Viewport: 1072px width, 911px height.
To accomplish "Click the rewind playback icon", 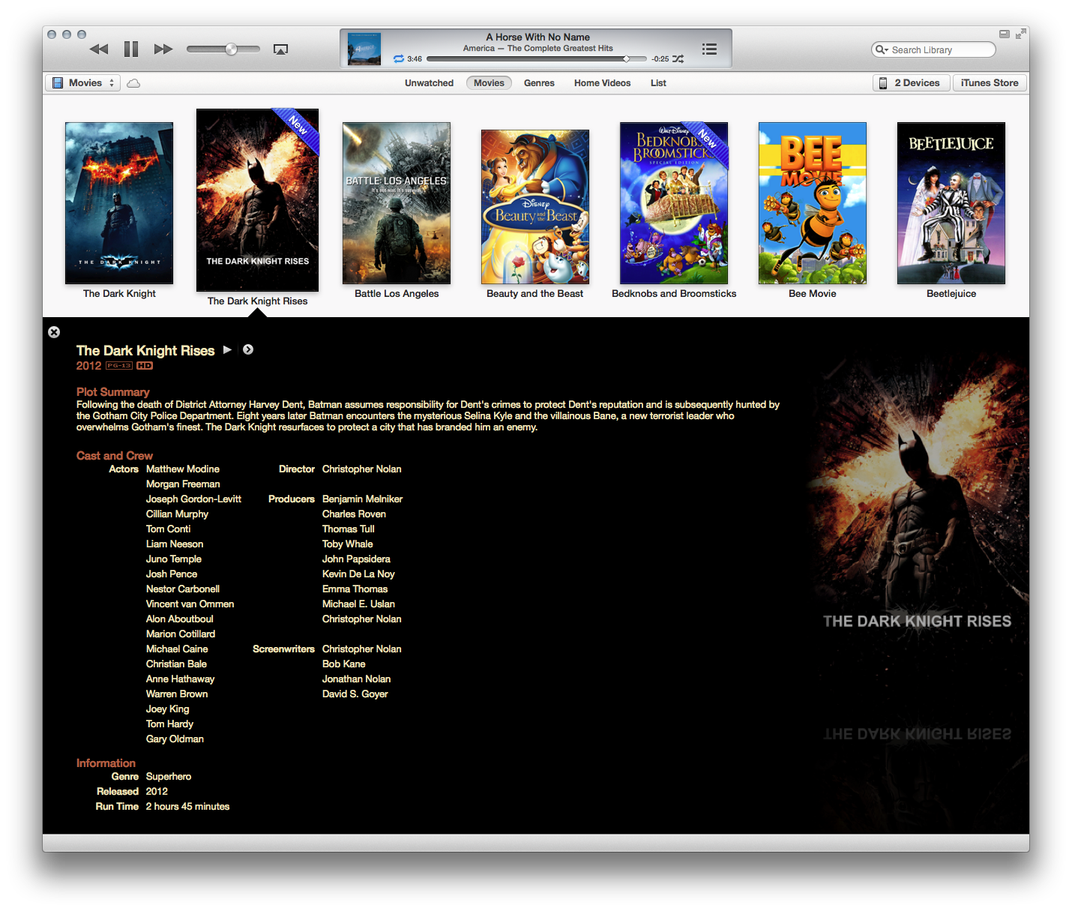I will click(x=99, y=49).
